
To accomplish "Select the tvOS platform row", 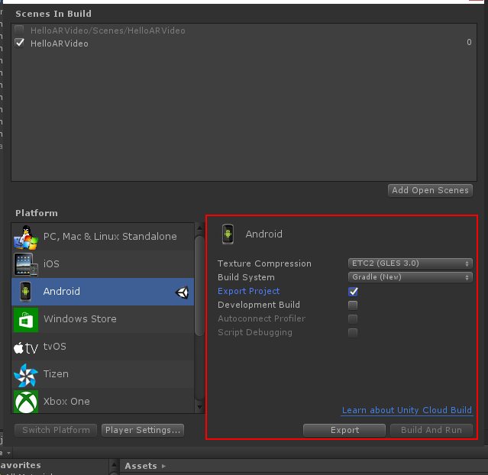I will [x=102, y=347].
